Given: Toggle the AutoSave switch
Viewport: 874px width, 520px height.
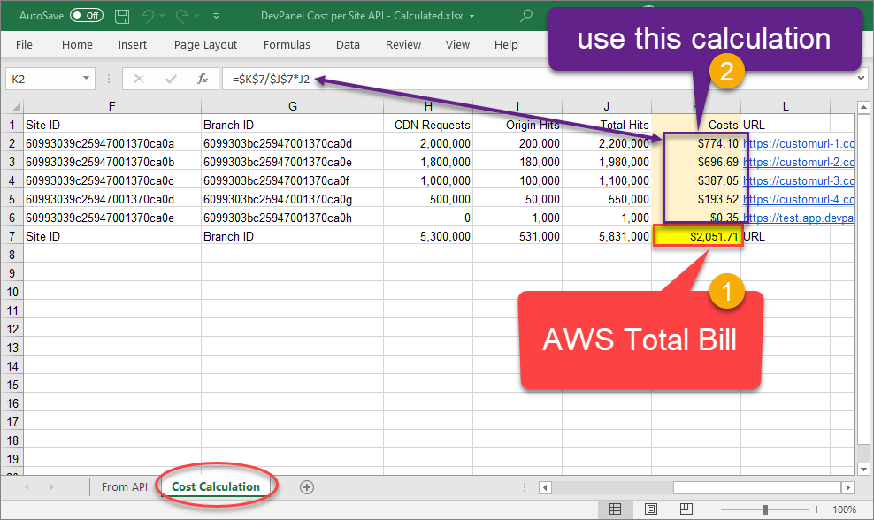Looking at the screenshot, I should (x=86, y=16).
